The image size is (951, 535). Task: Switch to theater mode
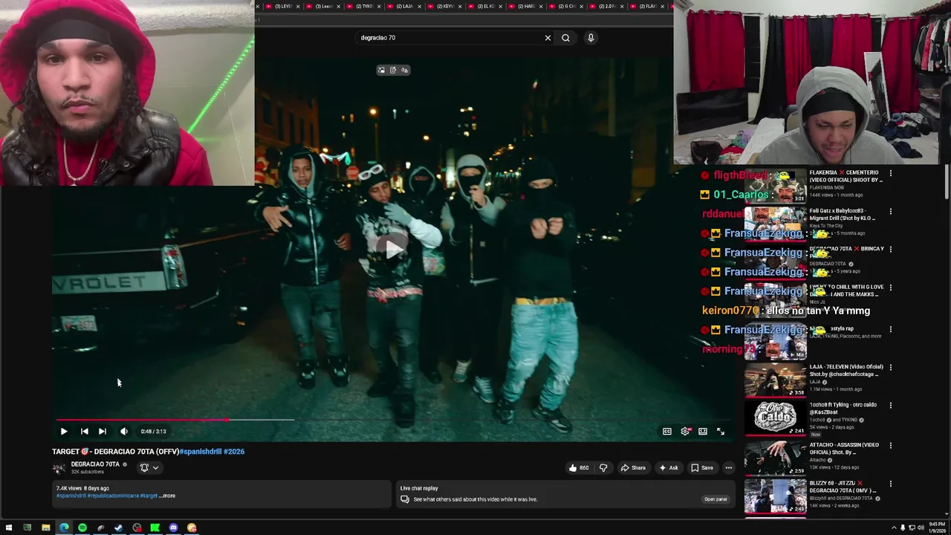(x=703, y=431)
